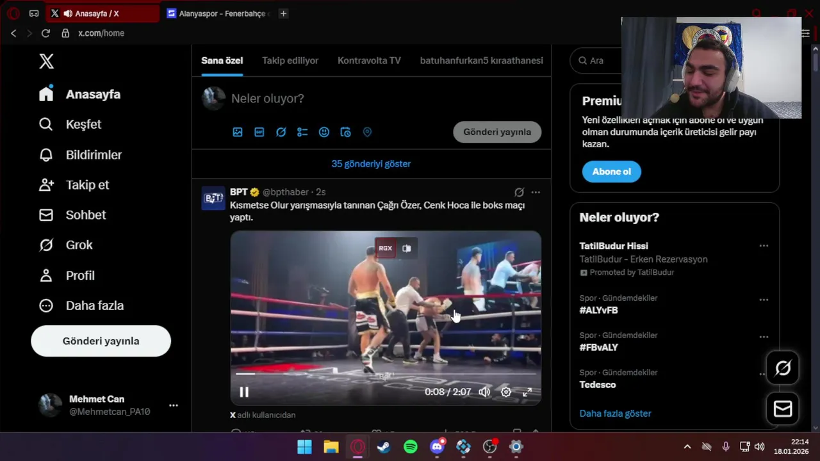
Task: Open Steam from taskbar
Action: click(384, 447)
